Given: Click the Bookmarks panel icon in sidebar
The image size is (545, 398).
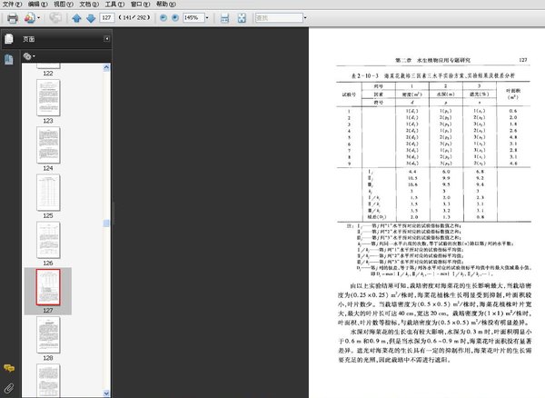Looking at the screenshot, I should pyautogui.click(x=9, y=59).
